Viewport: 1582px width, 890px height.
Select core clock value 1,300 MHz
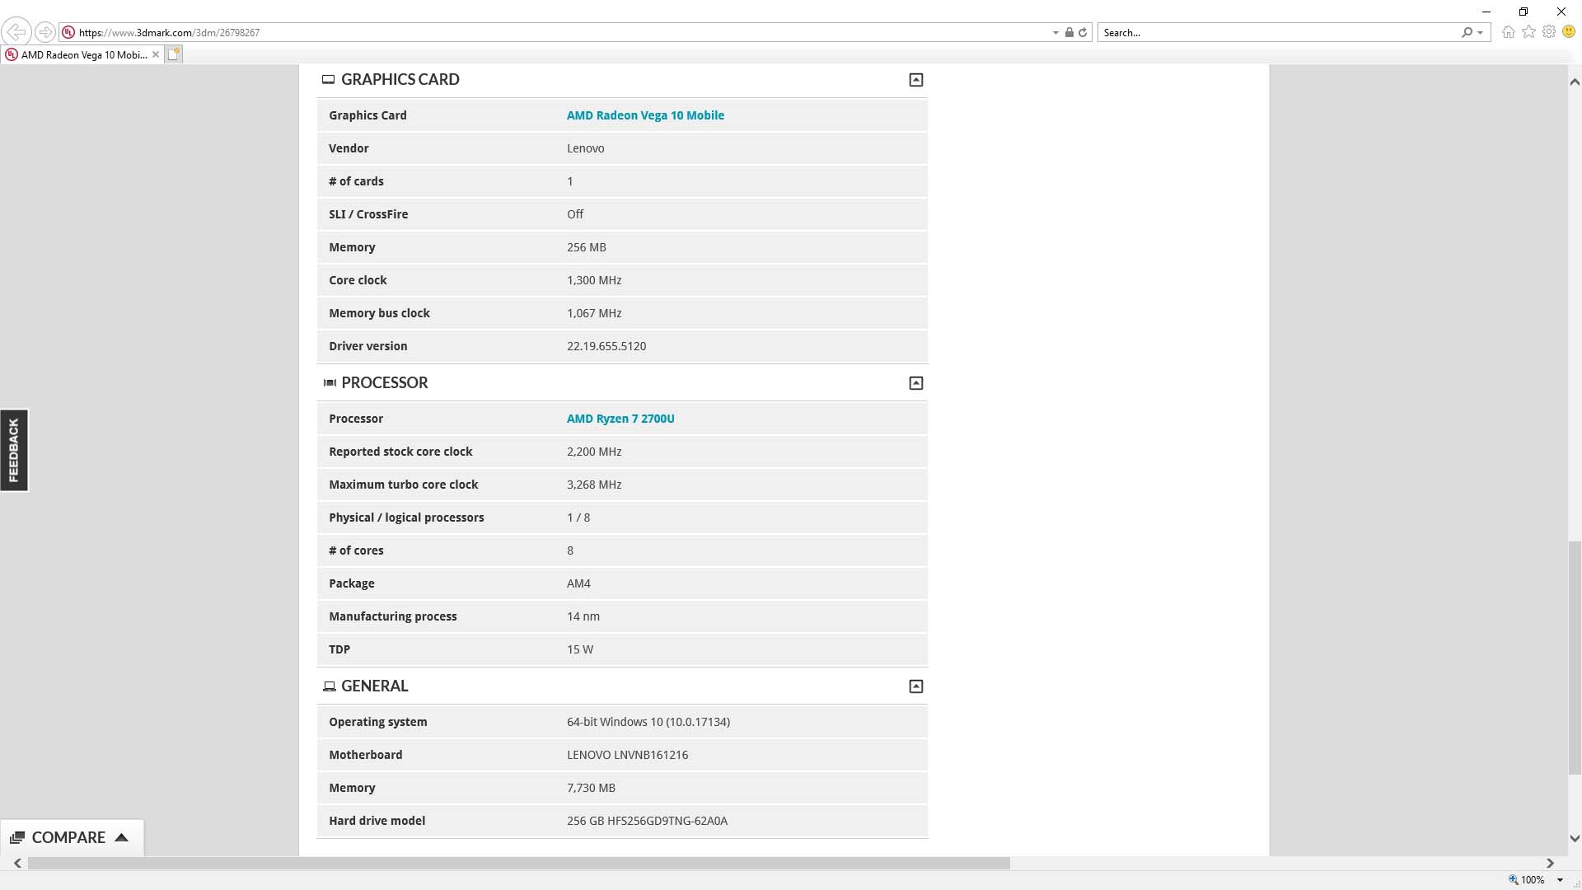pyautogui.click(x=594, y=280)
